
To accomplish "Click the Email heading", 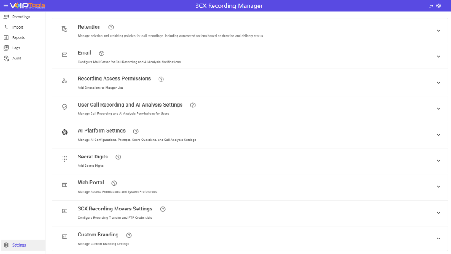I will [x=84, y=52].
